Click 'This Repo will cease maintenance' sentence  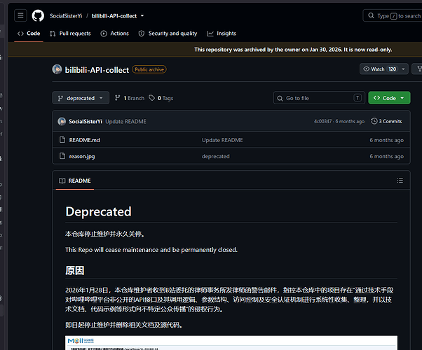click(x=151, y=250)
